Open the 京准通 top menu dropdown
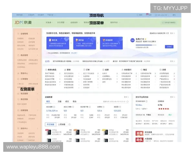Viewport: 194px width, 155px height. 49,22
